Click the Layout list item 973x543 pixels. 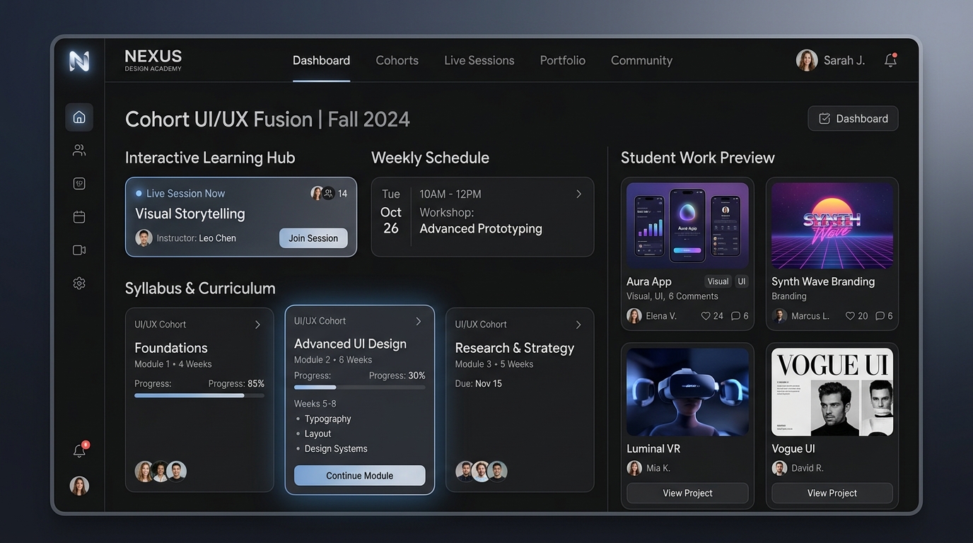tap(317, 433)
